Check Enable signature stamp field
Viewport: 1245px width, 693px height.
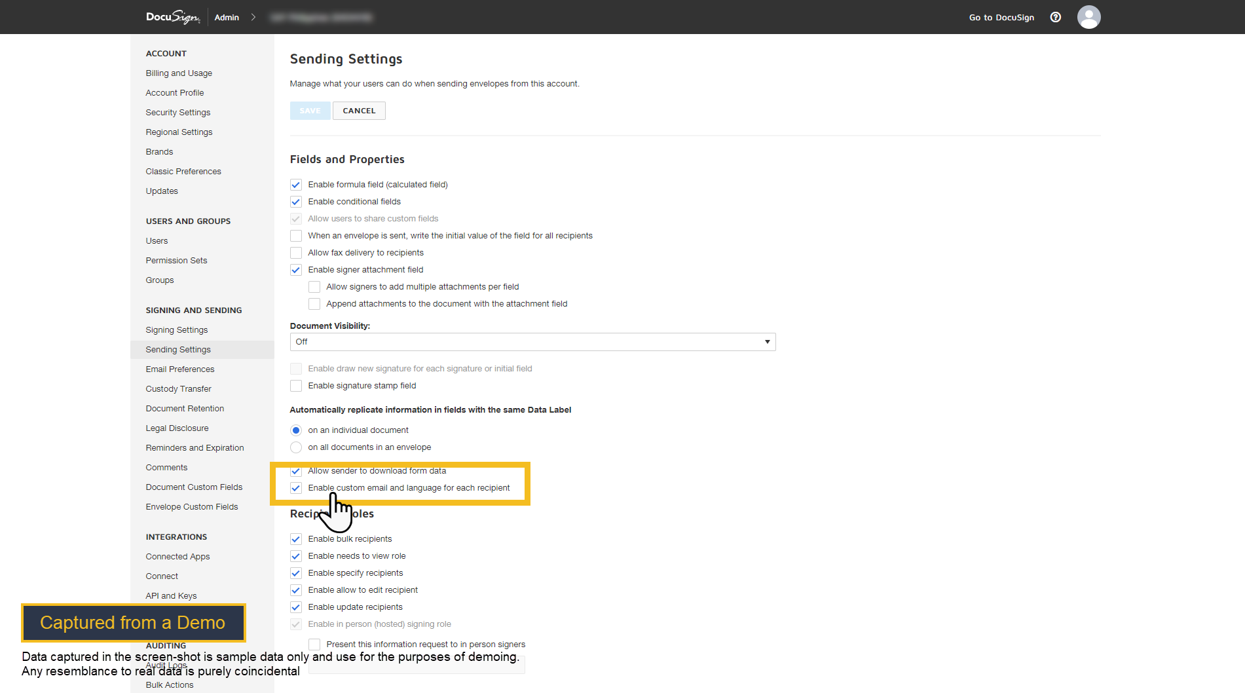296,386
